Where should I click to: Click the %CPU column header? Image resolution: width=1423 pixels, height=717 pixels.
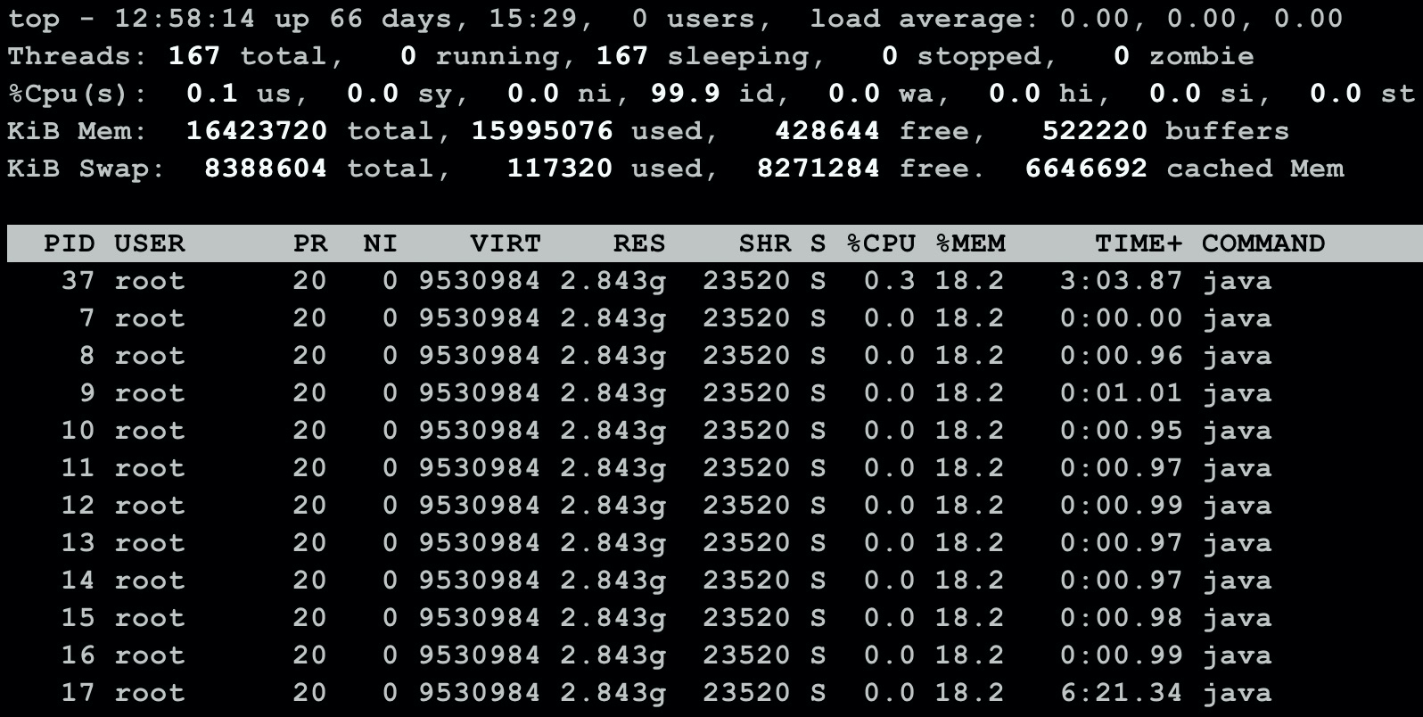pos(881,243)
